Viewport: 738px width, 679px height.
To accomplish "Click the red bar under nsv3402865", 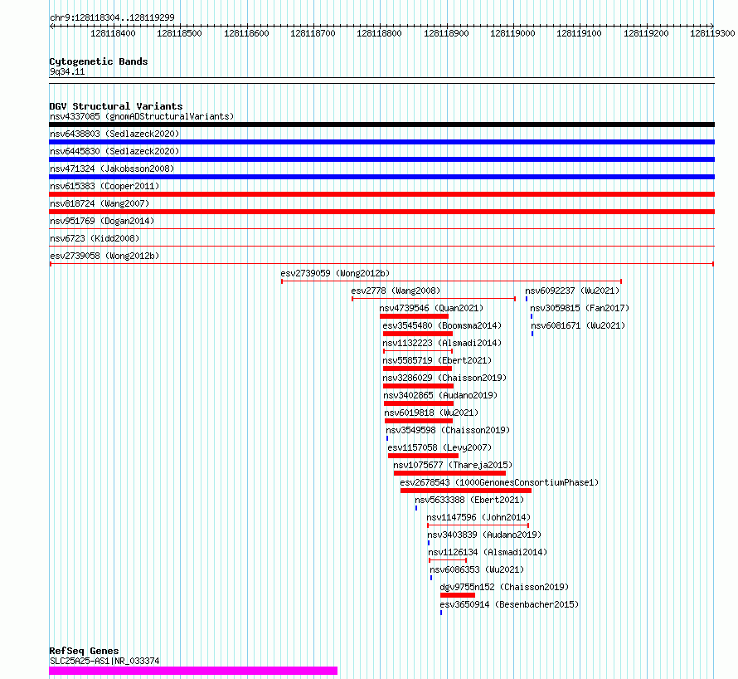I will 419,403.
